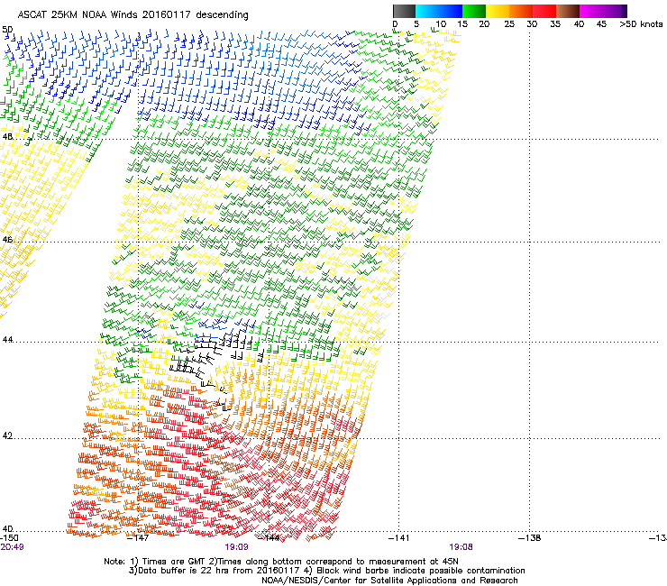Click the yellow 20-25 knots legend swatch

498,11
